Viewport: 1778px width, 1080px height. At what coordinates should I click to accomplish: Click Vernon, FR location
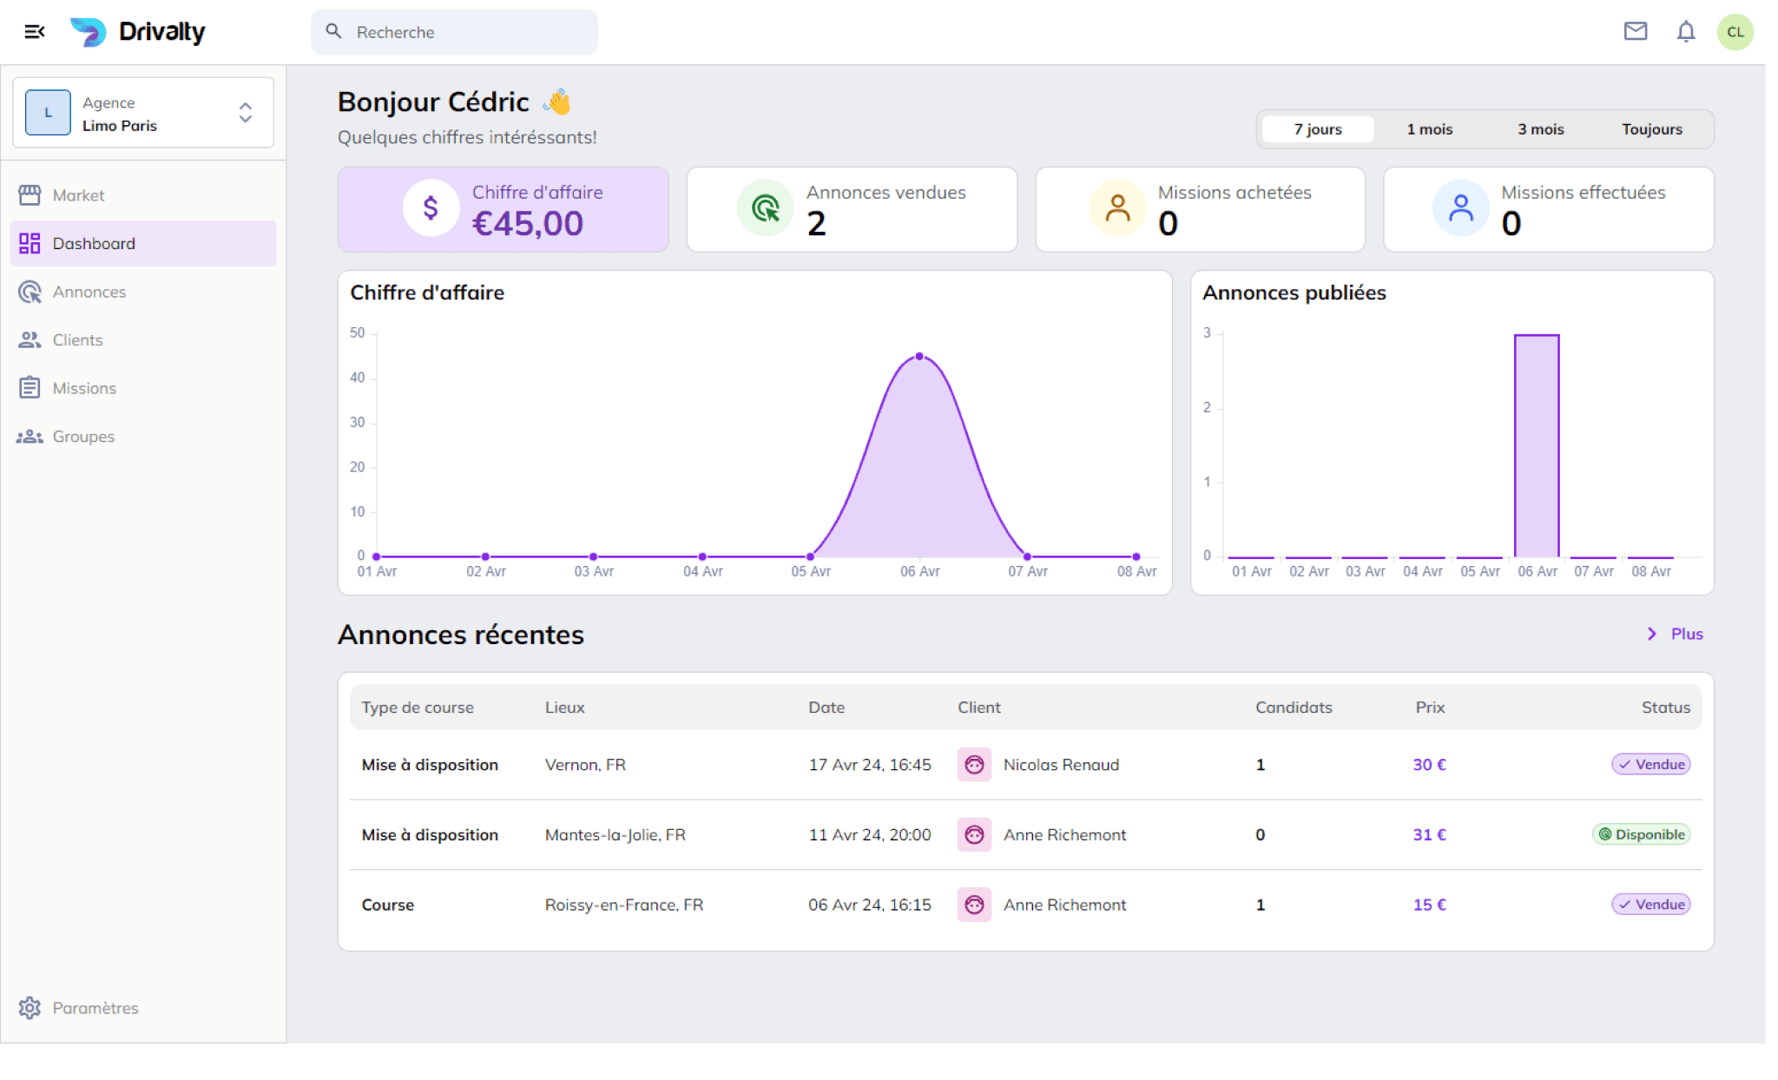click(x=585, y=764)
